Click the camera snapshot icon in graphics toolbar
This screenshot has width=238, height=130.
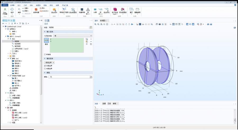point(208,24)
